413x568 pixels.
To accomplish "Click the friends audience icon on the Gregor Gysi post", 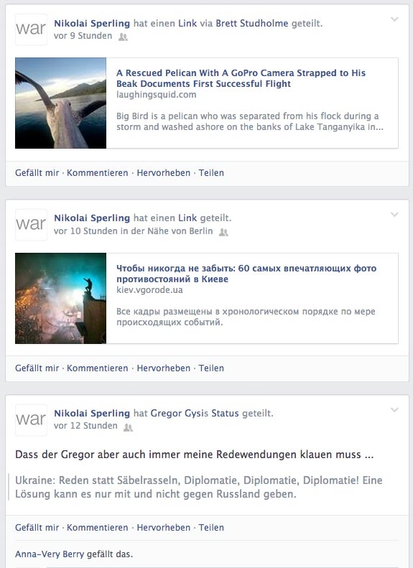I will (129, 427).
